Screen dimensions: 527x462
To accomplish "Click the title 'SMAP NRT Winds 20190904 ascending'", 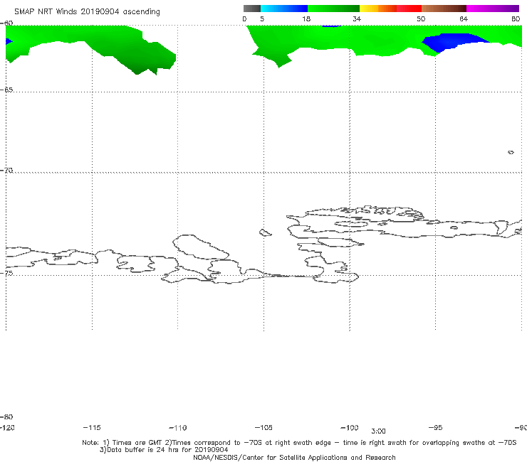I will pyautogui.click(x=87, y=12).
